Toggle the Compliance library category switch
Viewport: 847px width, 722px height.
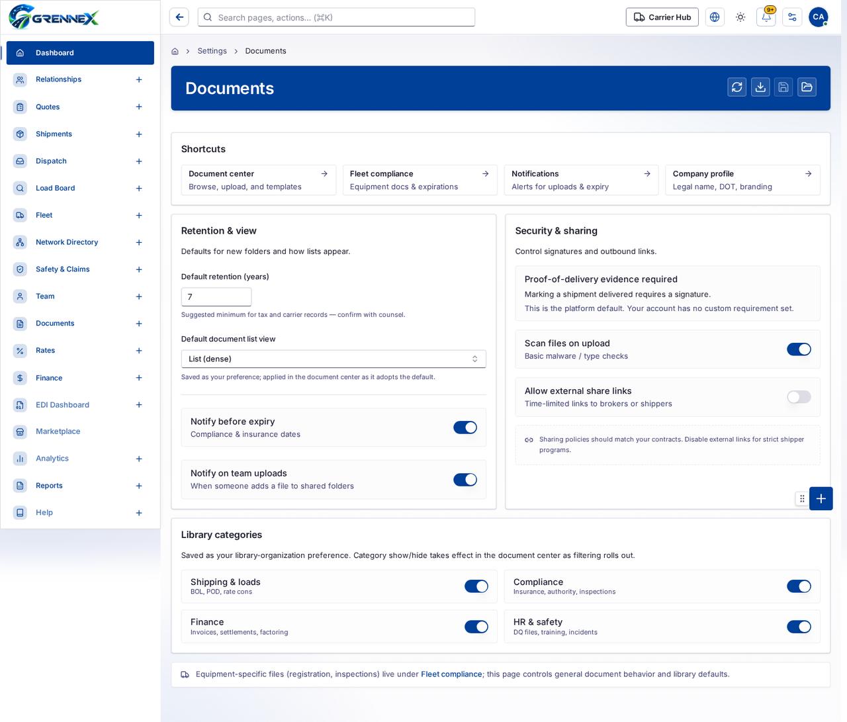[799, 586]
